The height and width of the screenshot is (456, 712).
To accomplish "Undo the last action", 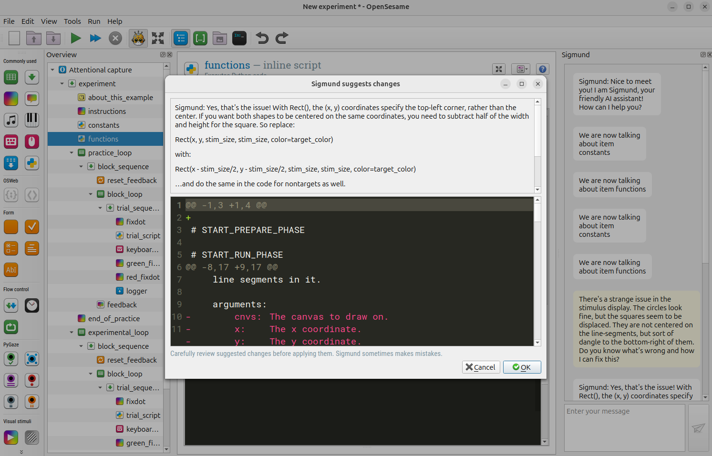I will point(262,38).
